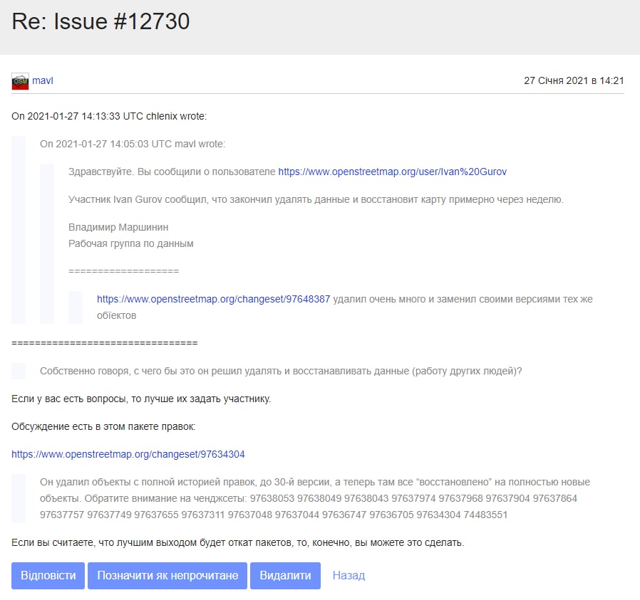
Task: Open changeset 97634304 discussion link
Action: (128, 454)
